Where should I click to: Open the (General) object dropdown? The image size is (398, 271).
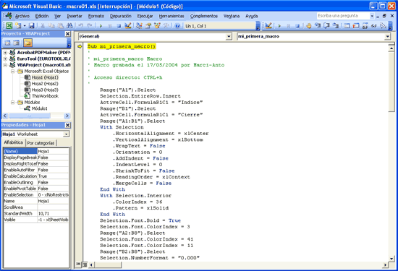click(x=229, y=37)
